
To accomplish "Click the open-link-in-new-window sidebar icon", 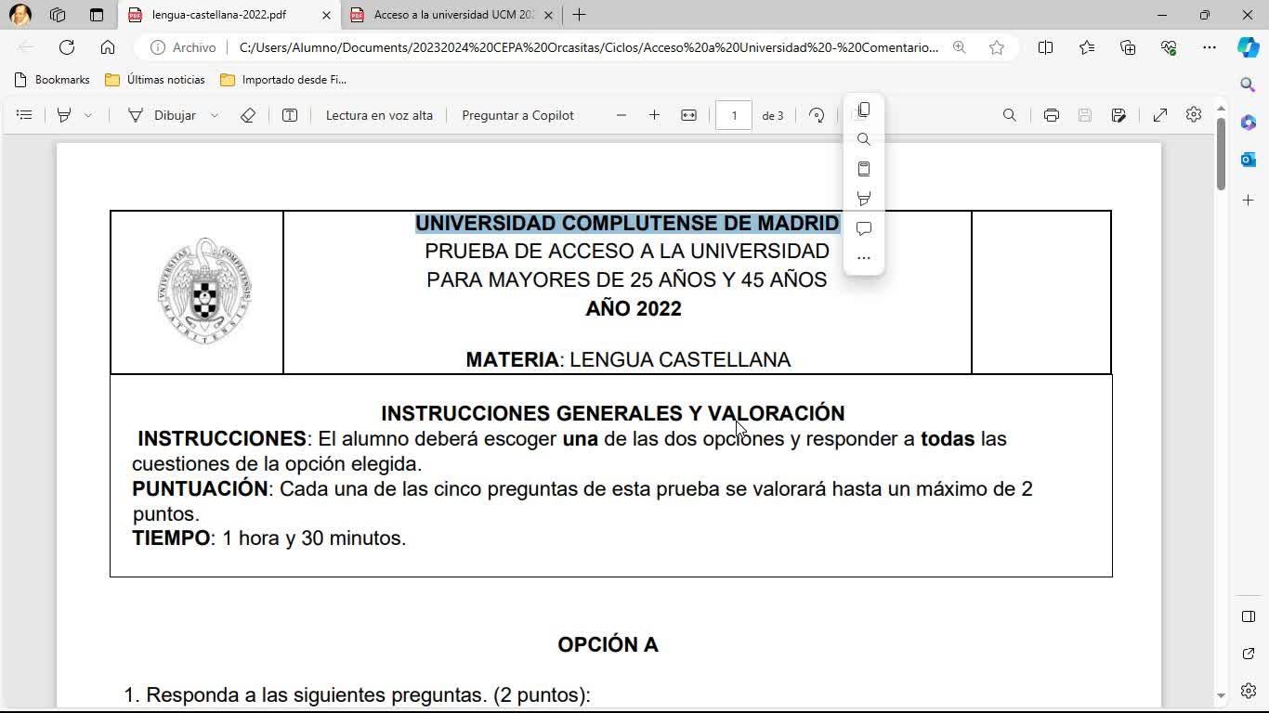I will pyautogui.click(x=1249, y=654).
